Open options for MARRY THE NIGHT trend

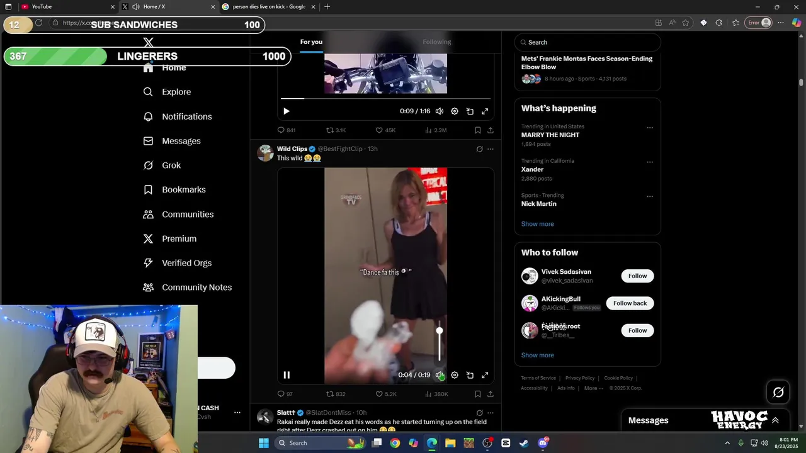[x=650, y=128]
